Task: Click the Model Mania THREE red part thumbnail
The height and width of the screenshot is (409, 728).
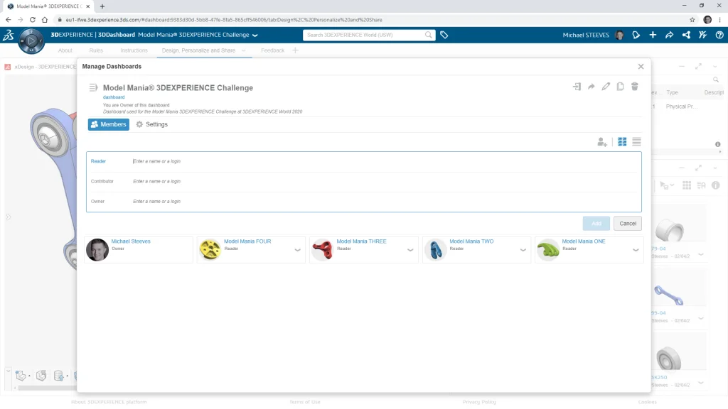Action: pyautogui.click(x=323, y=250)
